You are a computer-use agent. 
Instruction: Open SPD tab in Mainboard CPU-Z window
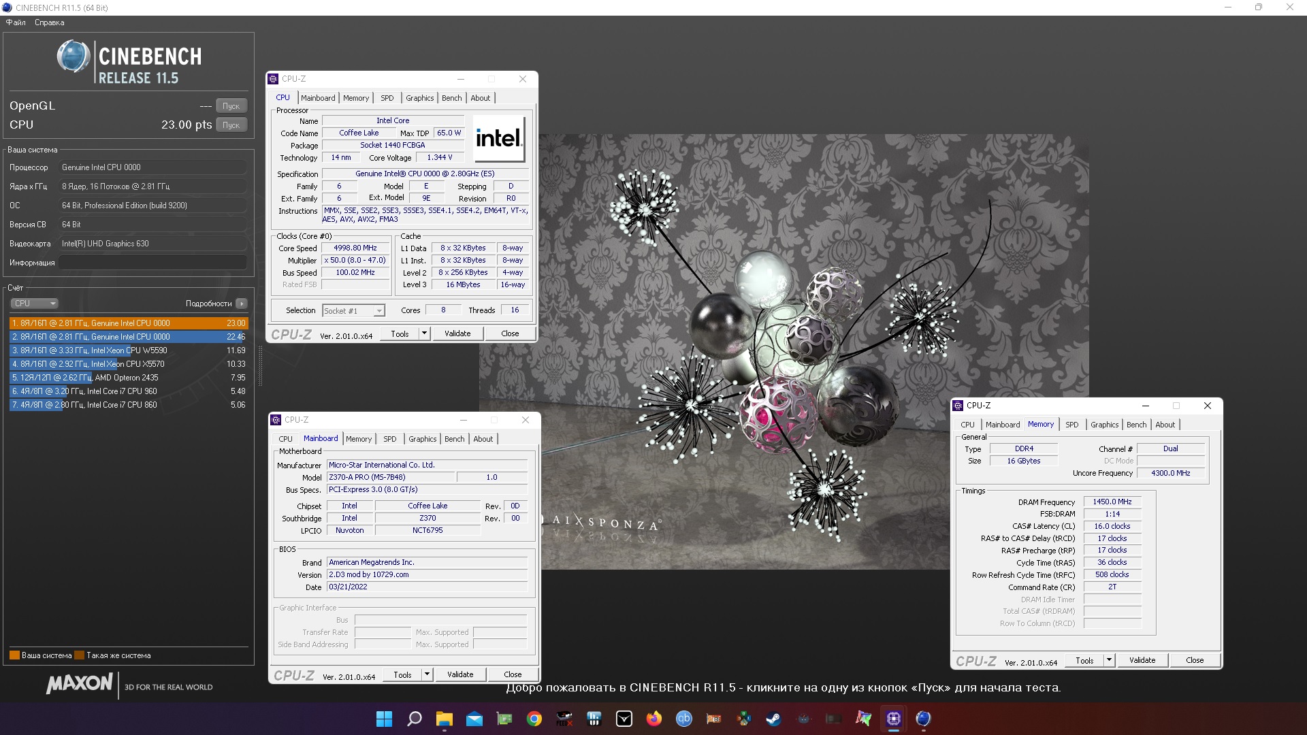[389, 439]
